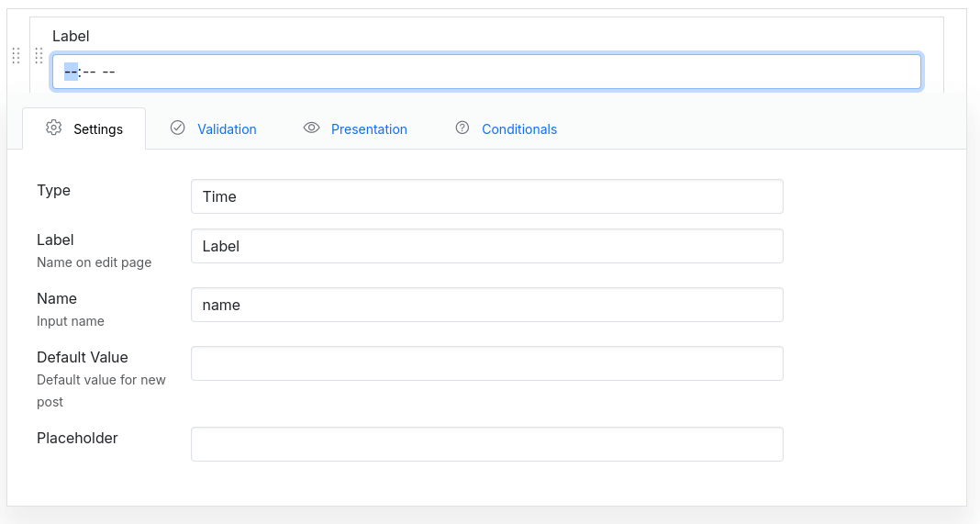The width and height of the screenshot is (980, 524).
Task: Grab the outer drag handle at left edge
Action: [16, 56]
